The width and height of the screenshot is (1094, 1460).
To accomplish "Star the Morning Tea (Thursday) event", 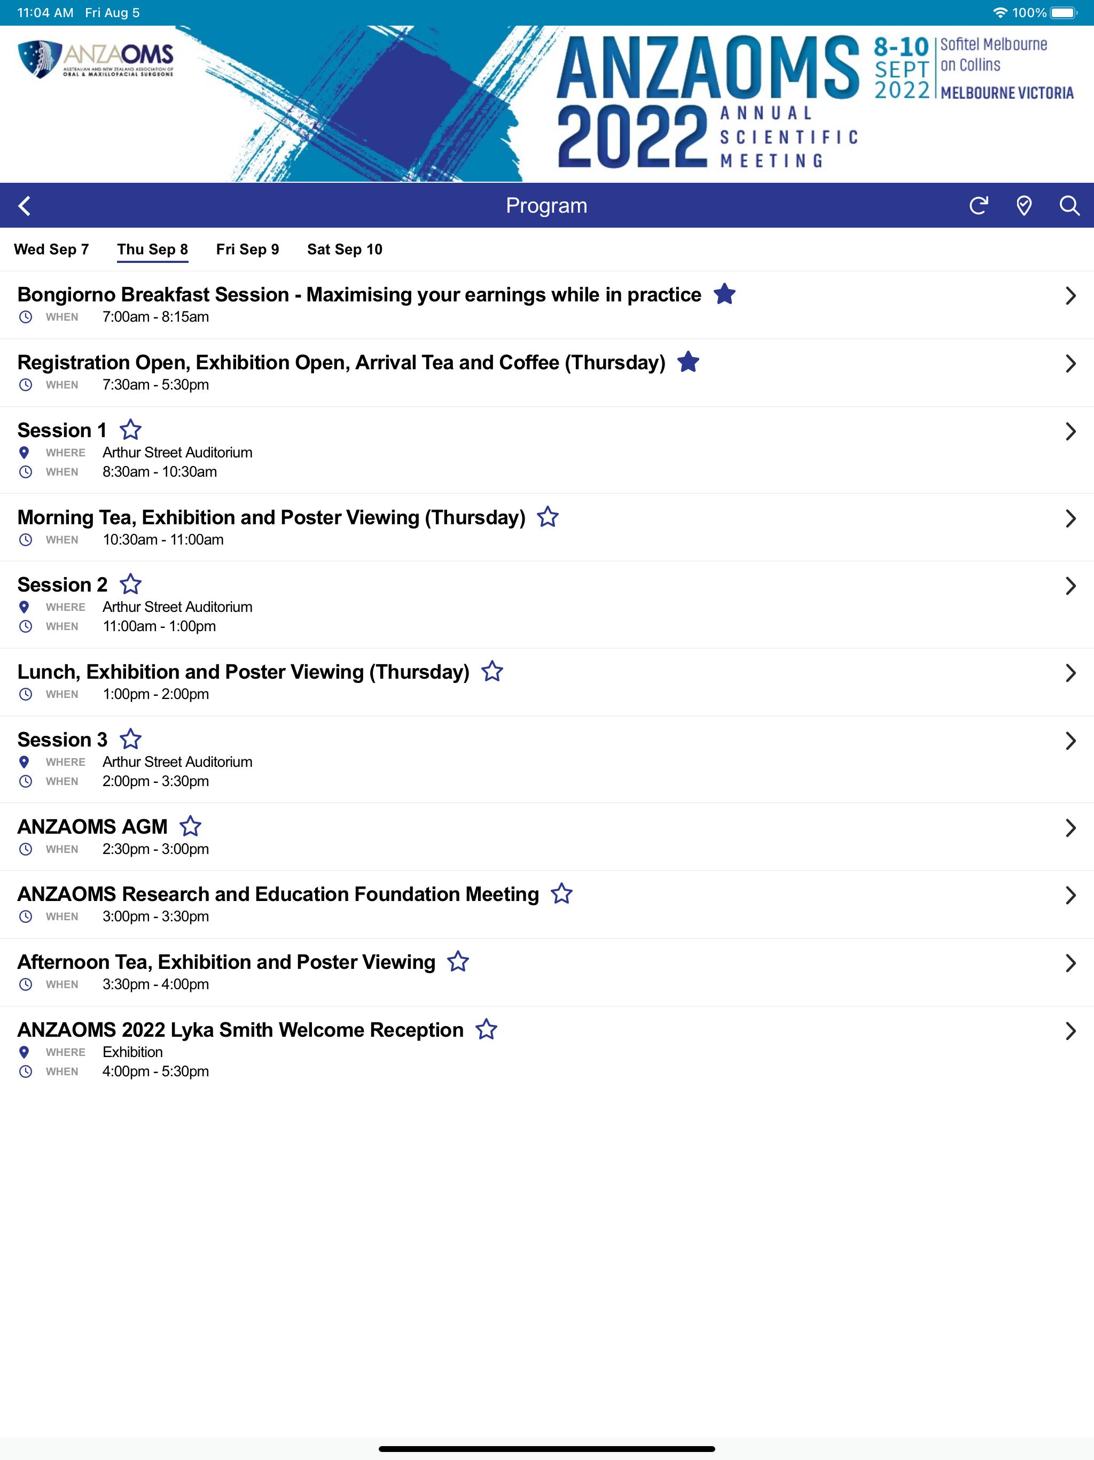I will point(548,517).
